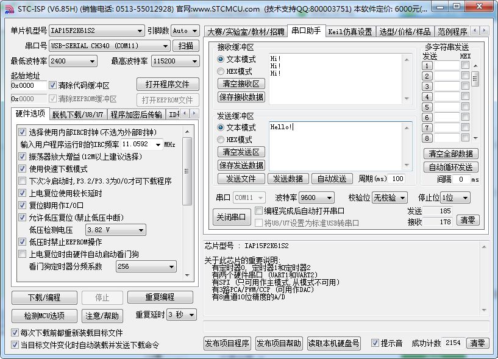Screen dimensions: 498x359
Task: Switch to 程序加密后传输 tab
Action: click(137, 115)
